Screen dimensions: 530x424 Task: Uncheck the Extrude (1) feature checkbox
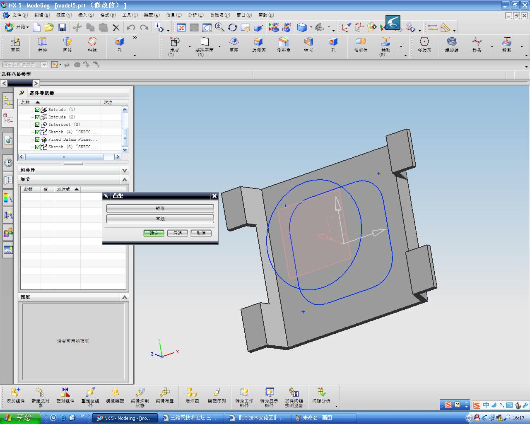pos(37,110)
